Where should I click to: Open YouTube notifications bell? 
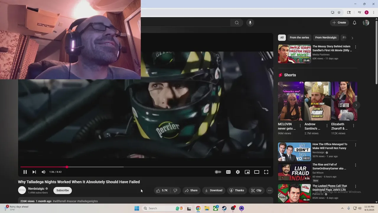pyautogui.click(x=355, y=23)
